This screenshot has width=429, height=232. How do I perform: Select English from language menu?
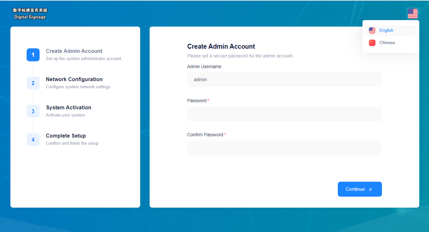click(x=386, y=30)
